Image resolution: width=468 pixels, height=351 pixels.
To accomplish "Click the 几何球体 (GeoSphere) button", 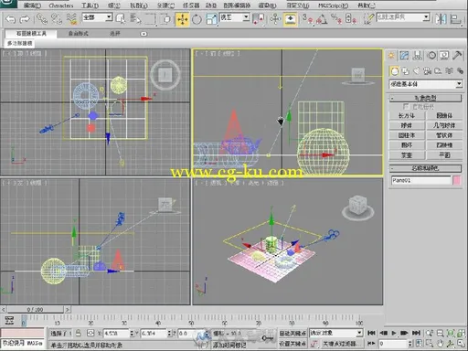I will click(444, 125).
